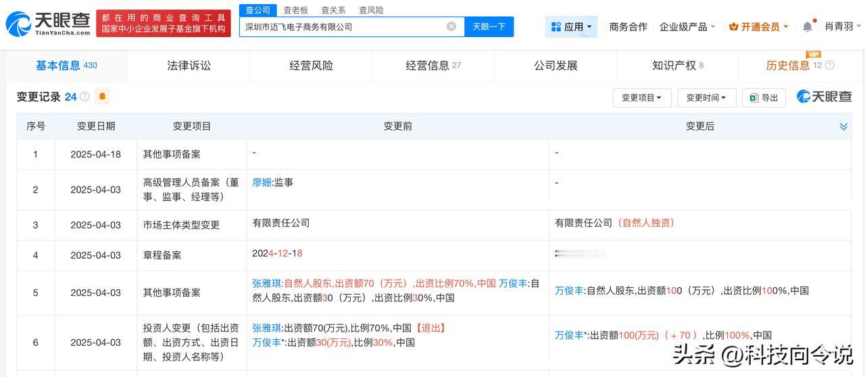Image resolution: width=865 pixels, height=377 pixels.
Task: Clear the search field with X icon
Action: [451, 26]
